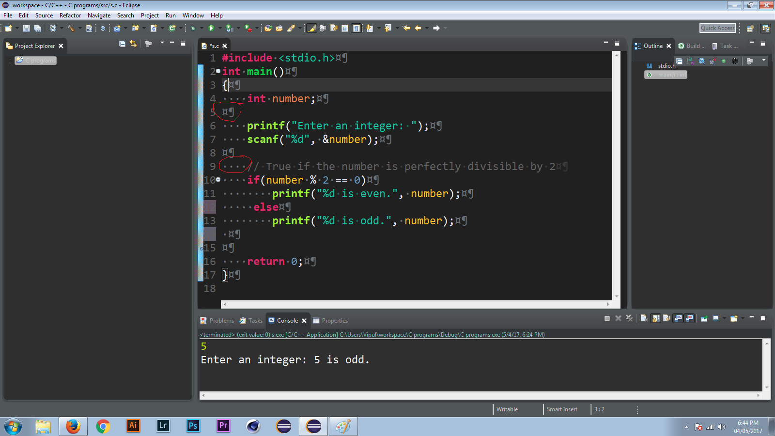This screenshot has height=436, width=775.
Task: Switch to the Properties tab
Action: tap(330, 321)
